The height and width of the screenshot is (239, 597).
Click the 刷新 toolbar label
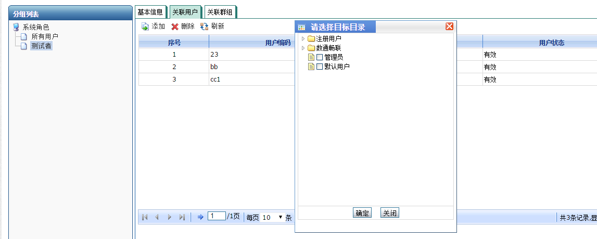pyautogui.click(x=218, y=26)
